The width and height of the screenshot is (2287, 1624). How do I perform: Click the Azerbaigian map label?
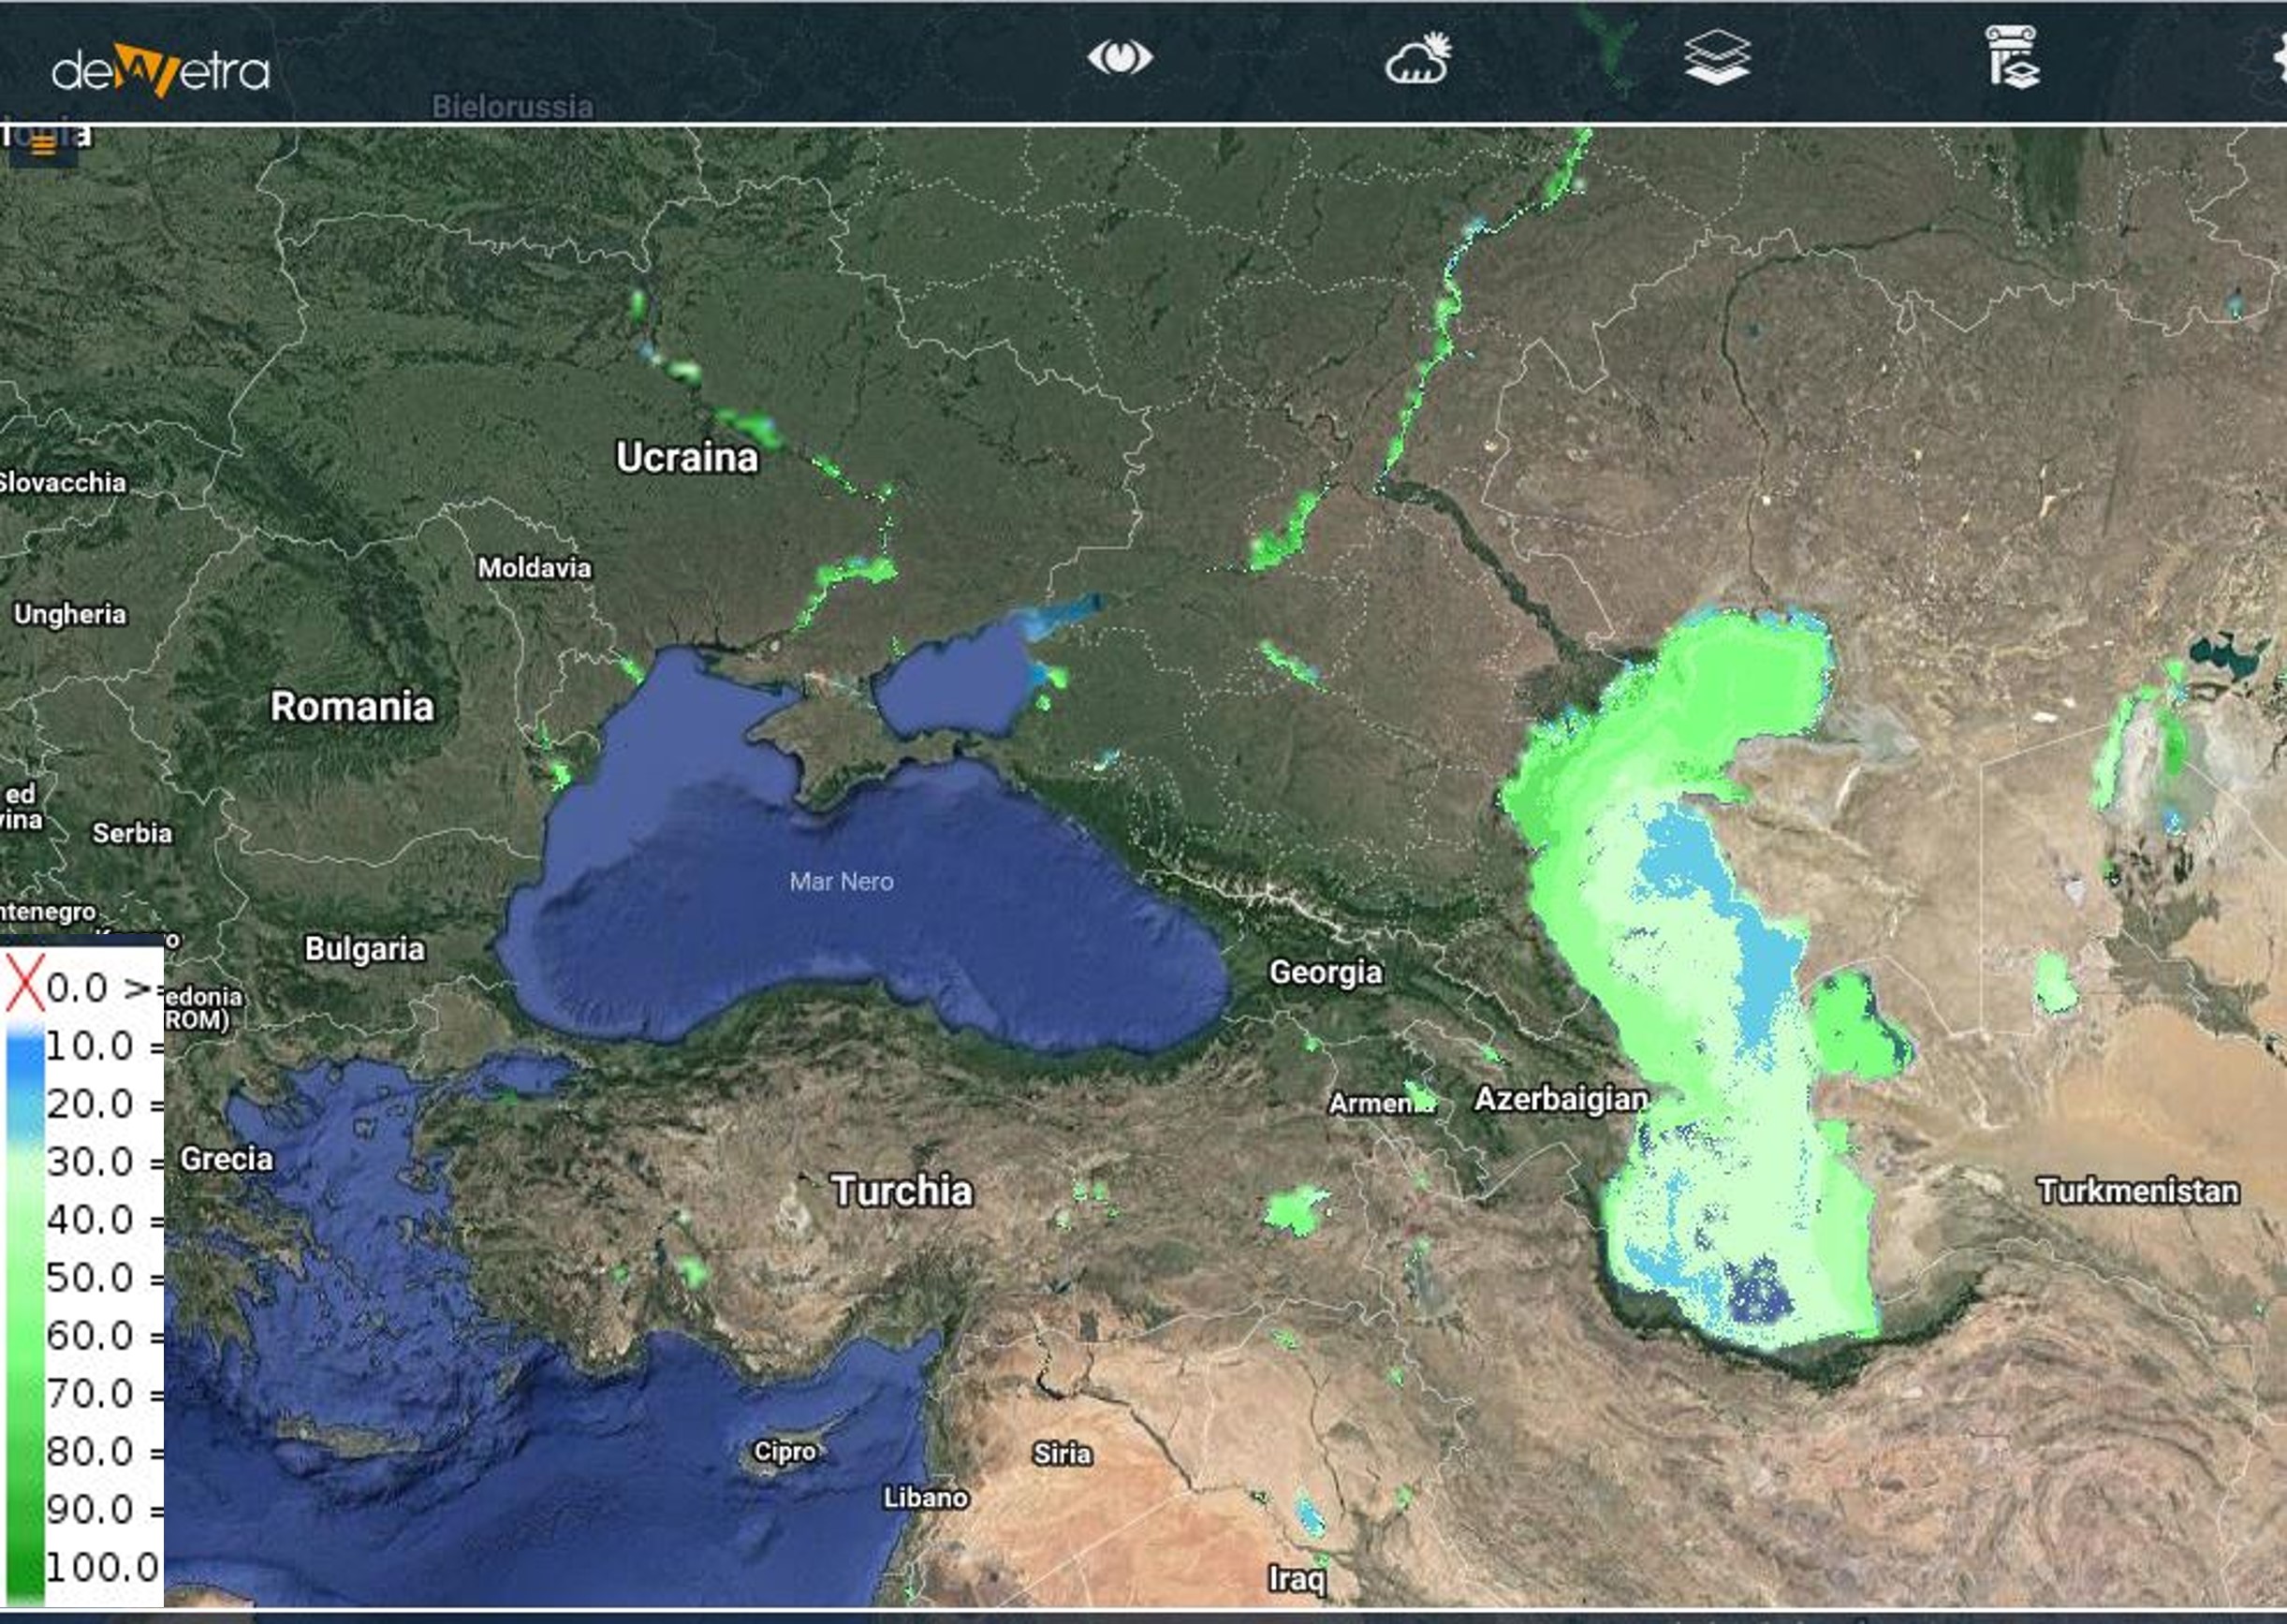click(1560, 1100)
